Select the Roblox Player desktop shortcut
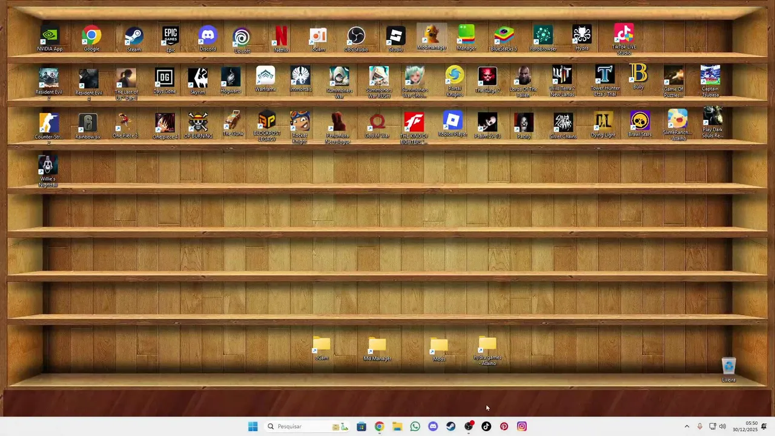 pos(452,124)
